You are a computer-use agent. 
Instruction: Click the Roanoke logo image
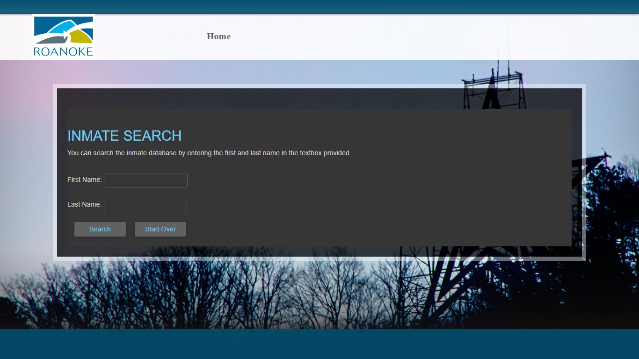coord(63,36)
